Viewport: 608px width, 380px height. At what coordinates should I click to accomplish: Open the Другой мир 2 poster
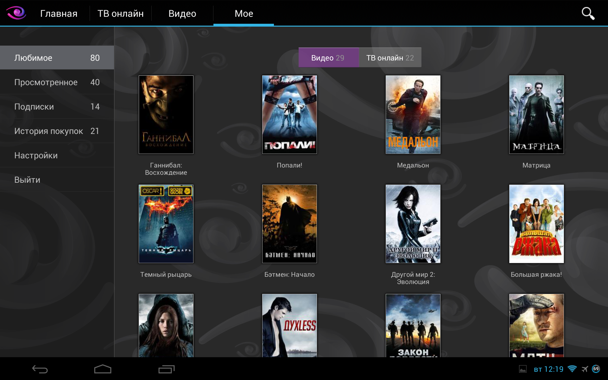tap(413, 224)
